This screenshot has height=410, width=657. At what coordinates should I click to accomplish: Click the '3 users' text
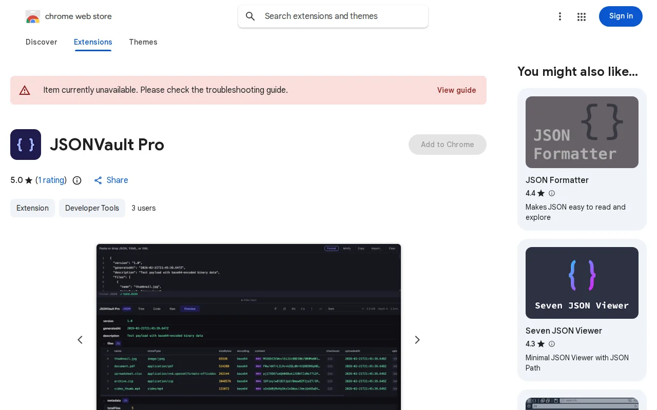[x=144, y=208]
